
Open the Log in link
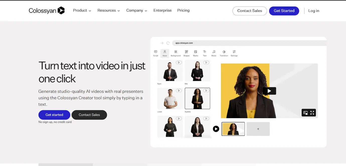pyautogui.click(x=314, y=11)
